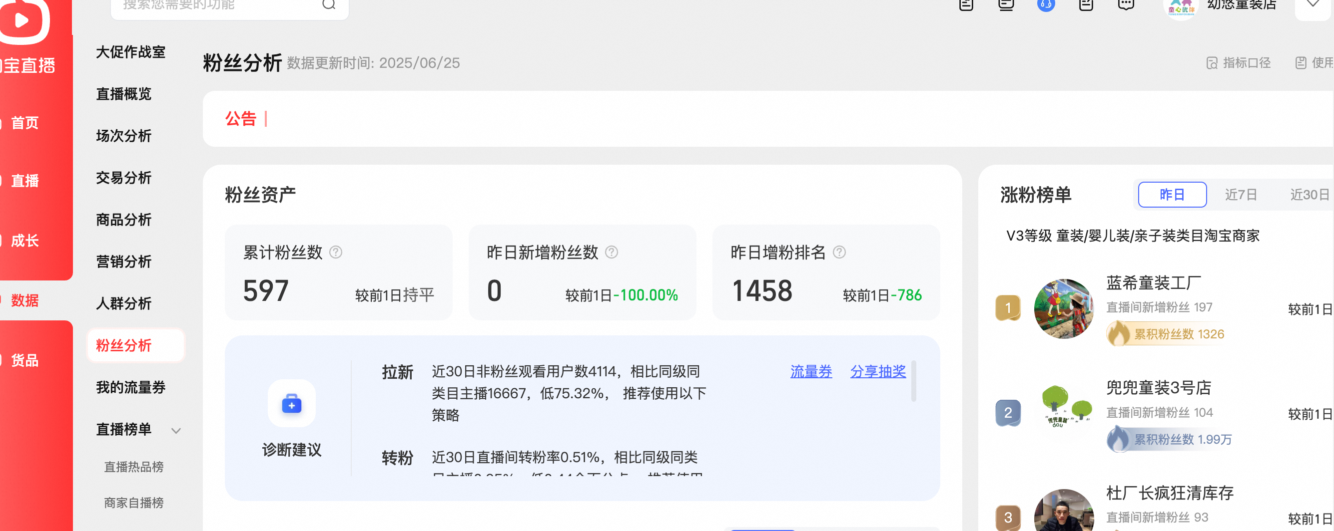This screenshot has height=531, width=1334.
Task: Click the gold rank 1 badge
Action: coord(1008,308)
